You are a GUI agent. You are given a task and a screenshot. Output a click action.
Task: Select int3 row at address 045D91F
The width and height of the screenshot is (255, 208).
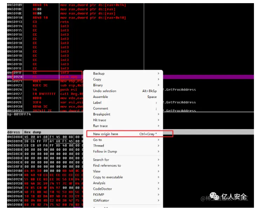pyautogui.click(x=45, y=73)
